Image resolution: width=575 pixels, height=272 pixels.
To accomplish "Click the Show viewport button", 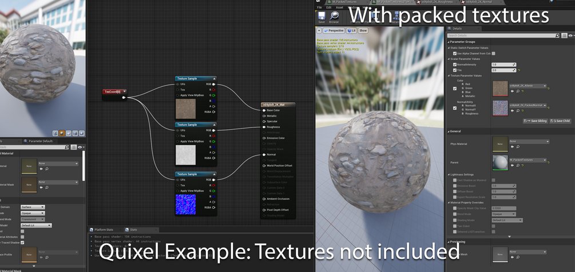I will pyautogui.click(x=363, y=31).
